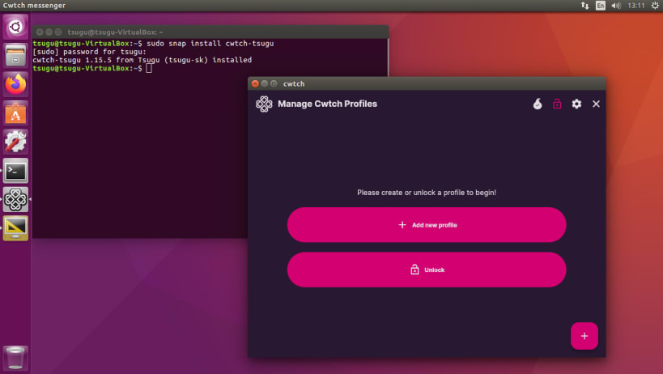
Task: Click the flame shutdown icon in Cwtch header
Action: pyautogui.click(x=538, y=104)
